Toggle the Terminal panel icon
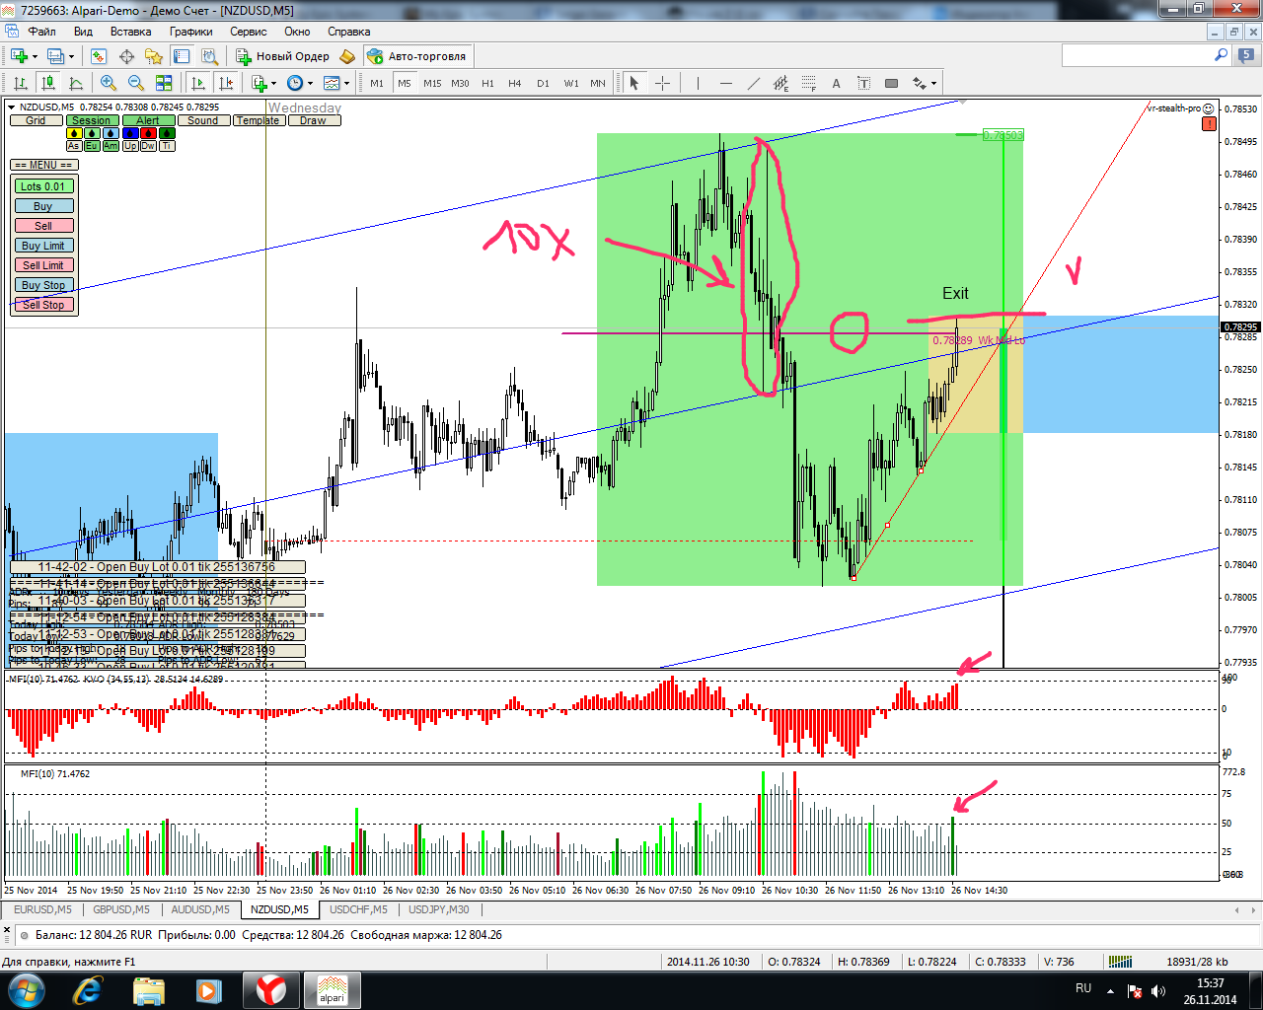This screenshot has height=1010, width=1263. (x=181, y=56)
